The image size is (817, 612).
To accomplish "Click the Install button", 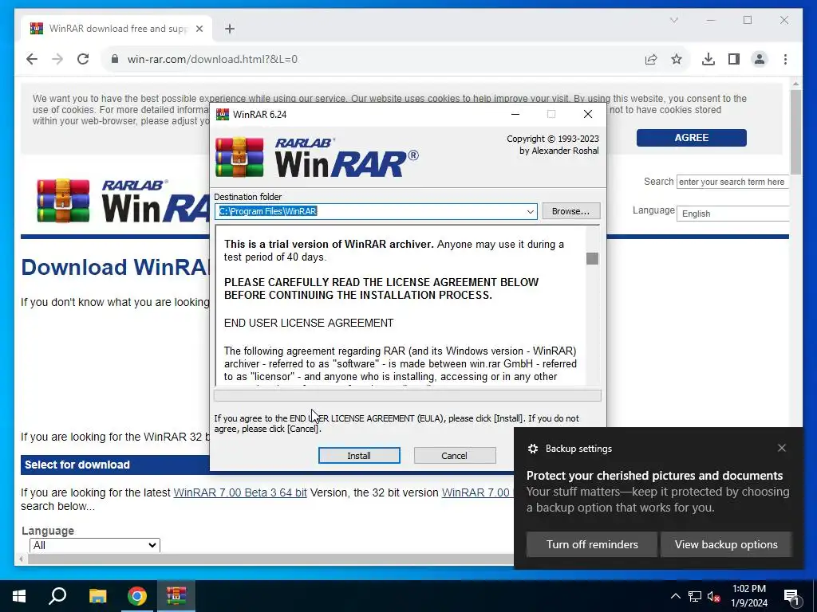I will point(359,455).
